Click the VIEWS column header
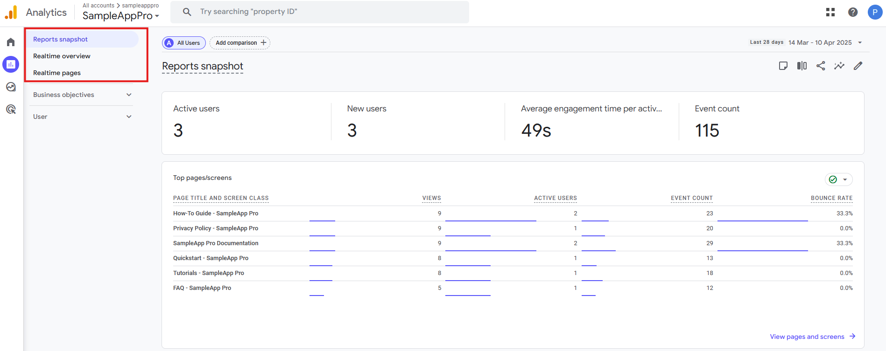Viewport: 886px width, 351px height. coord(432,198)
